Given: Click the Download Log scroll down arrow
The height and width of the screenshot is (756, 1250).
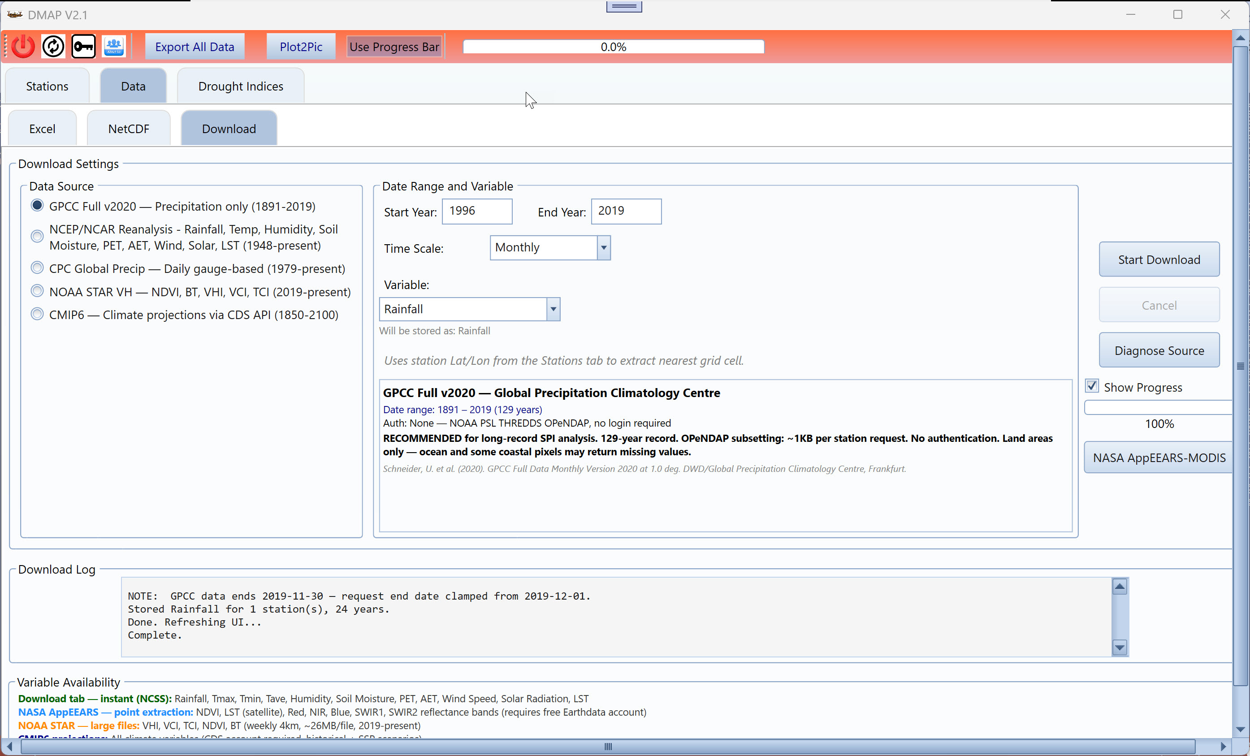Looking at the screenshot, I should point(1120,648).
